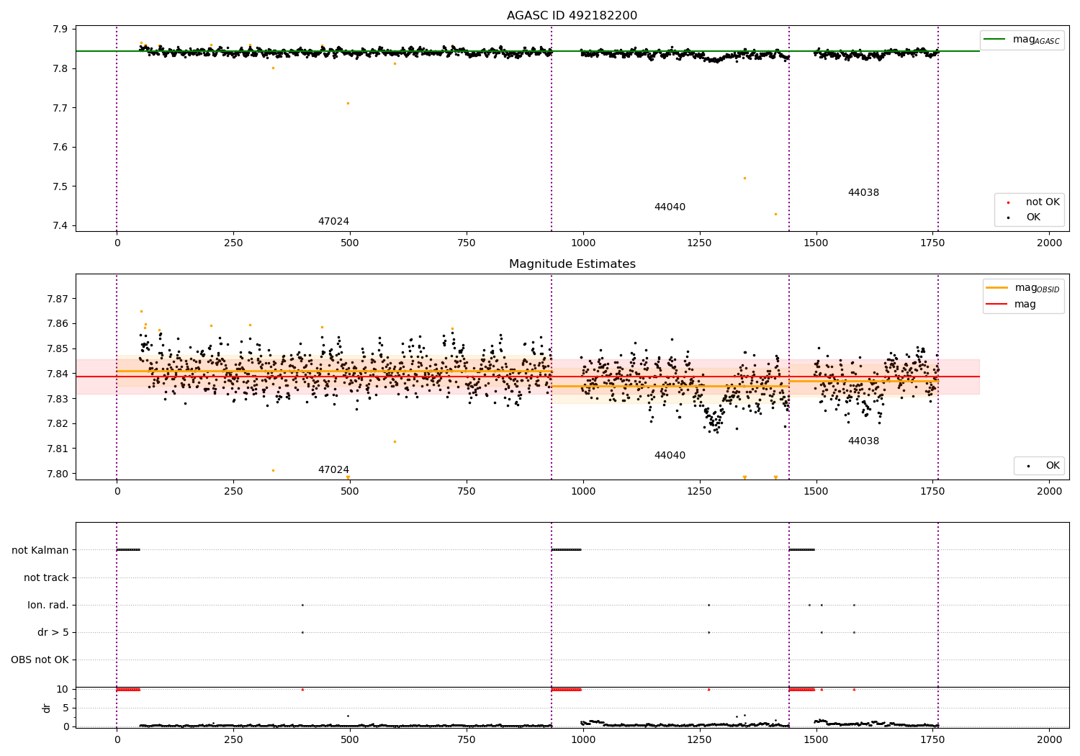Click the highest orange point near 7.865 in middle plot
Image resolution: width=1080 pixels, height=756 pixels.
(141, 311)
